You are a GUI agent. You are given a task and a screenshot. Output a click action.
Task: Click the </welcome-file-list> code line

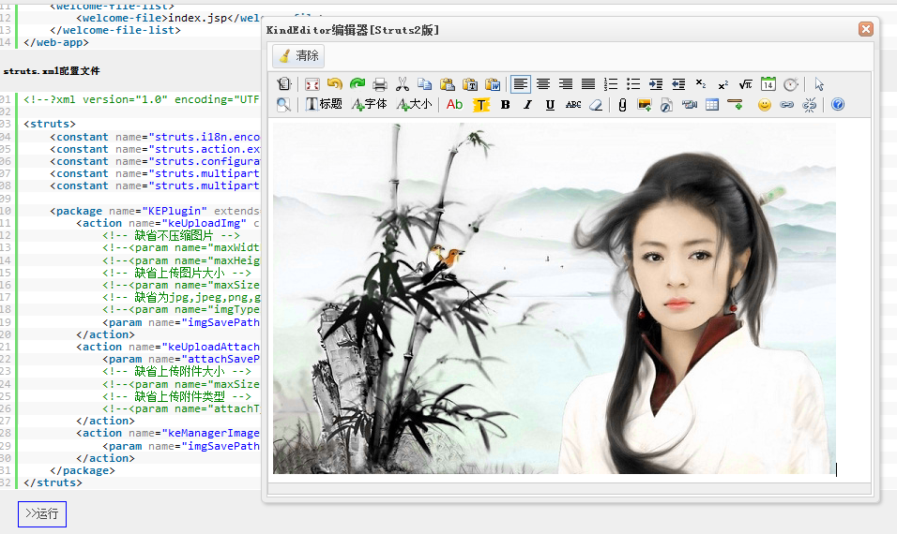pyautogui.click(x=115, y=30)
